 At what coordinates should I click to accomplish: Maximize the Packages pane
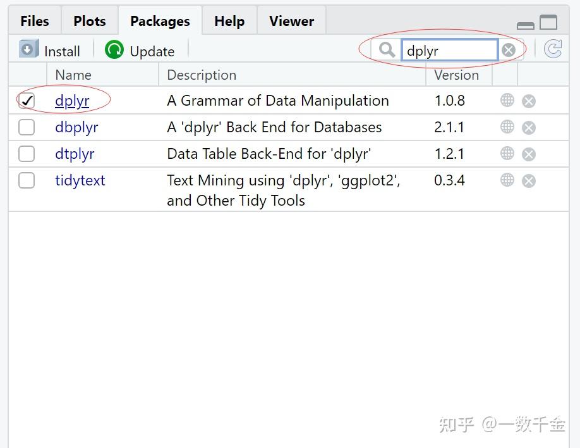point(548,23)
